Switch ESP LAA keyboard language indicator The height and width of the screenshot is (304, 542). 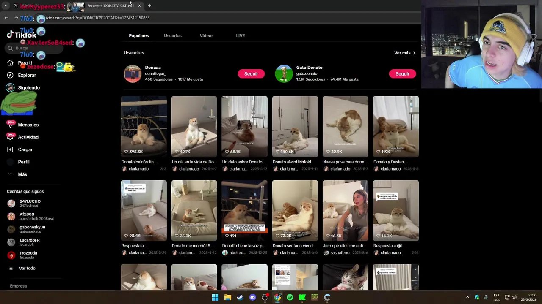[496, 297]
